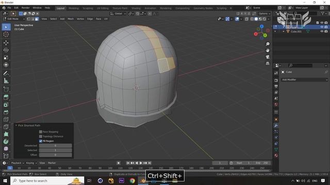Enable Topology Distance checkbox
Screen dimensions: 330x185
[41, 136]
